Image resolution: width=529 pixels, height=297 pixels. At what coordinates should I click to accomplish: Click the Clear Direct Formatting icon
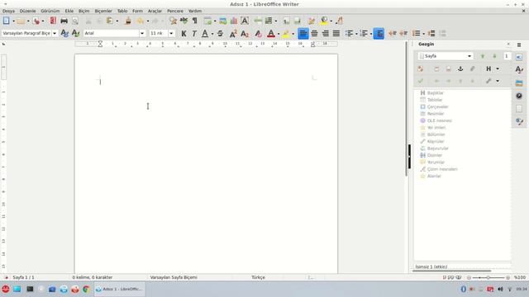258,33
